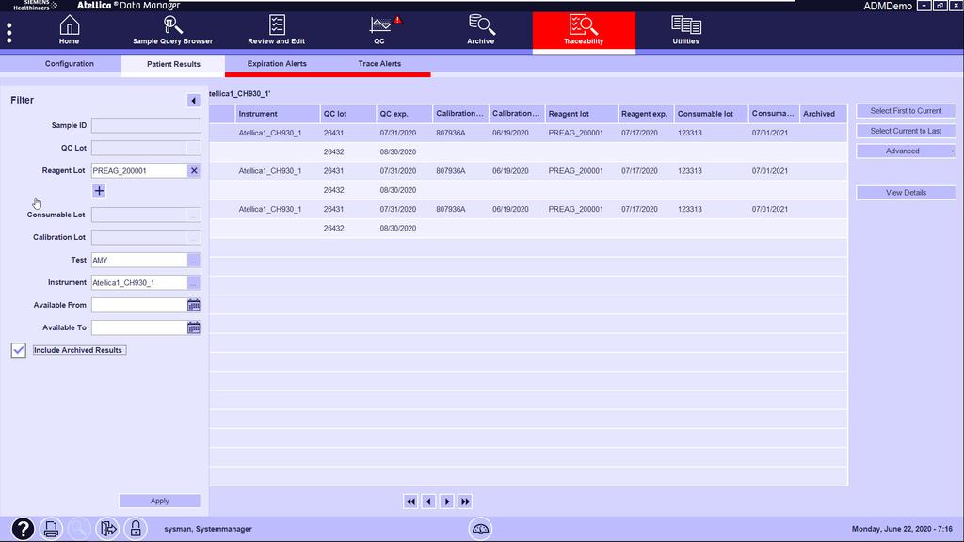Select the Traceability module
The height and width of the screenshot is (542, 964).
coord(584,31)
